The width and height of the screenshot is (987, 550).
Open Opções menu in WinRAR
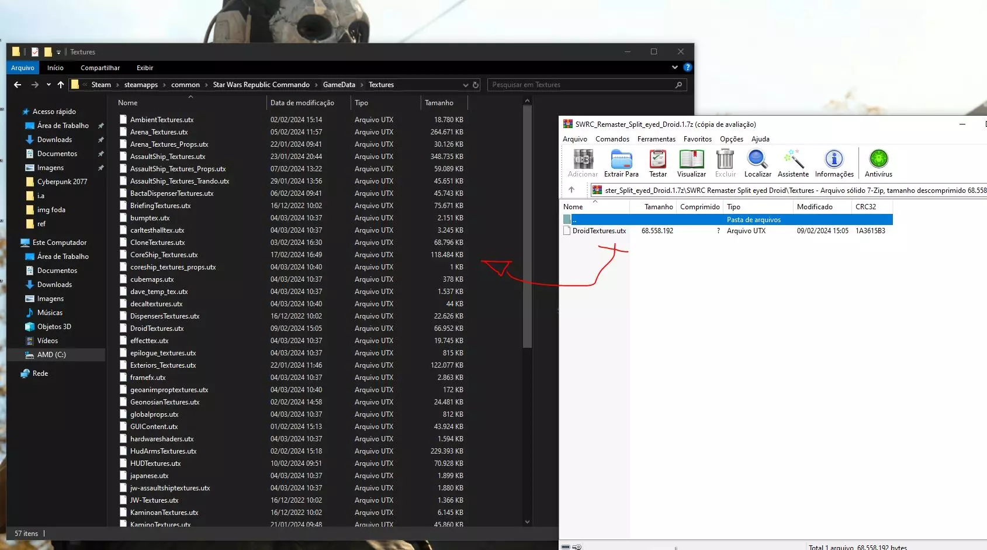732,139
